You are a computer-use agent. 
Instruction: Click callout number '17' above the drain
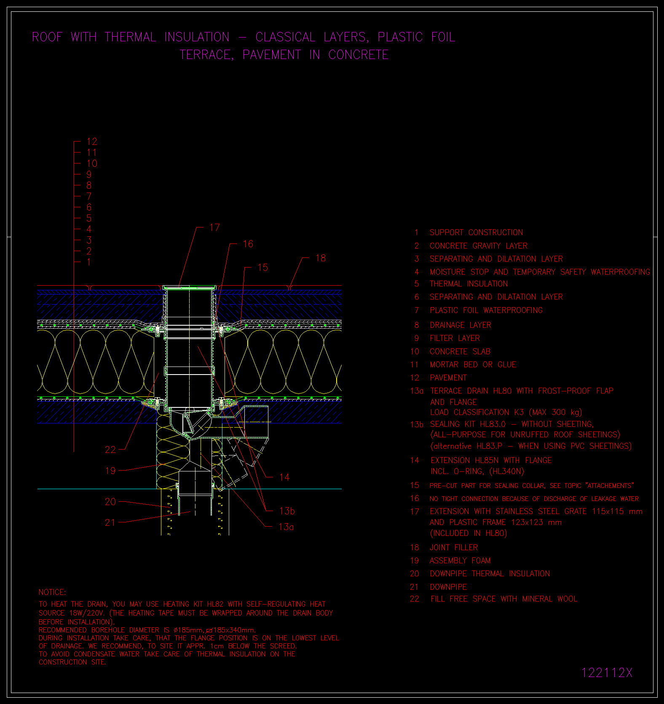click(x=214, y=228)
